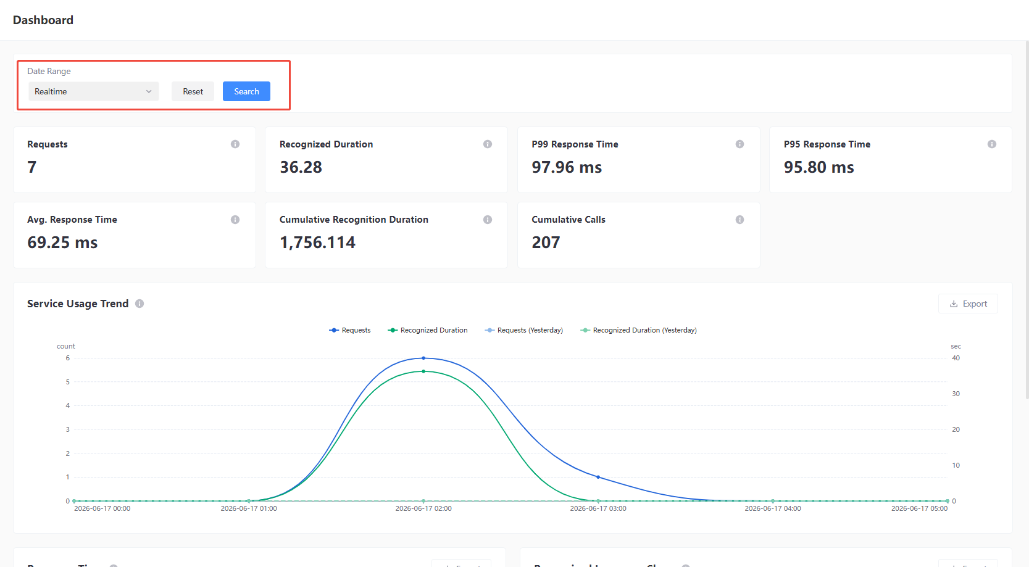Click the blue Search button
The height and width of the screenshot is (567, 1029).
(246, 91)
